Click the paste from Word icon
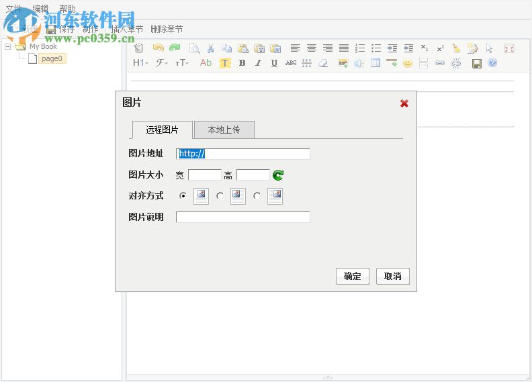Screen dimensions: 532x382 pos(275,48)
